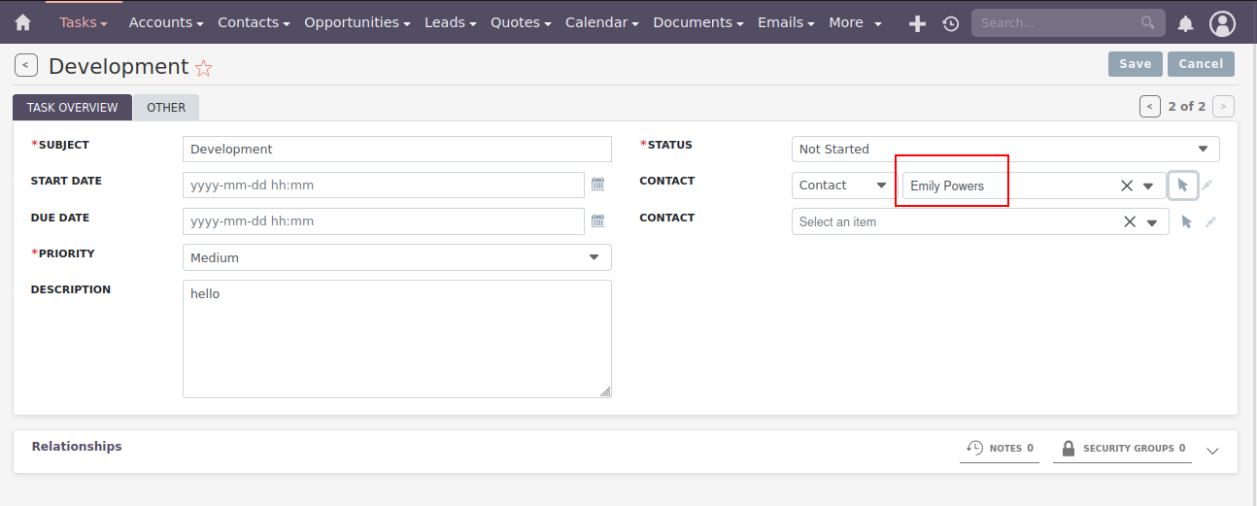Click the pencil edit icon next to Emily Powers

coord(1207,186)
